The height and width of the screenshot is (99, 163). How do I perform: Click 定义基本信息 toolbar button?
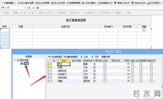[x=26, y=3]
